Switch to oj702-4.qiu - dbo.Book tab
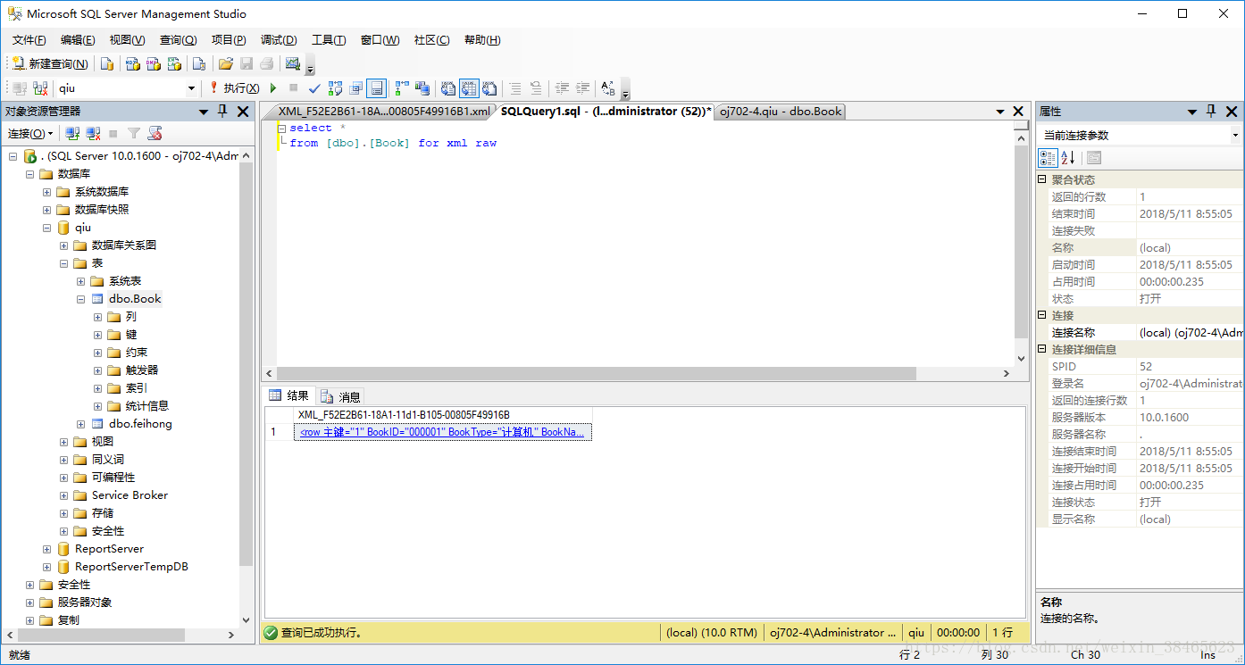Viewport: 1245px width, 665px height. [781, 112]
